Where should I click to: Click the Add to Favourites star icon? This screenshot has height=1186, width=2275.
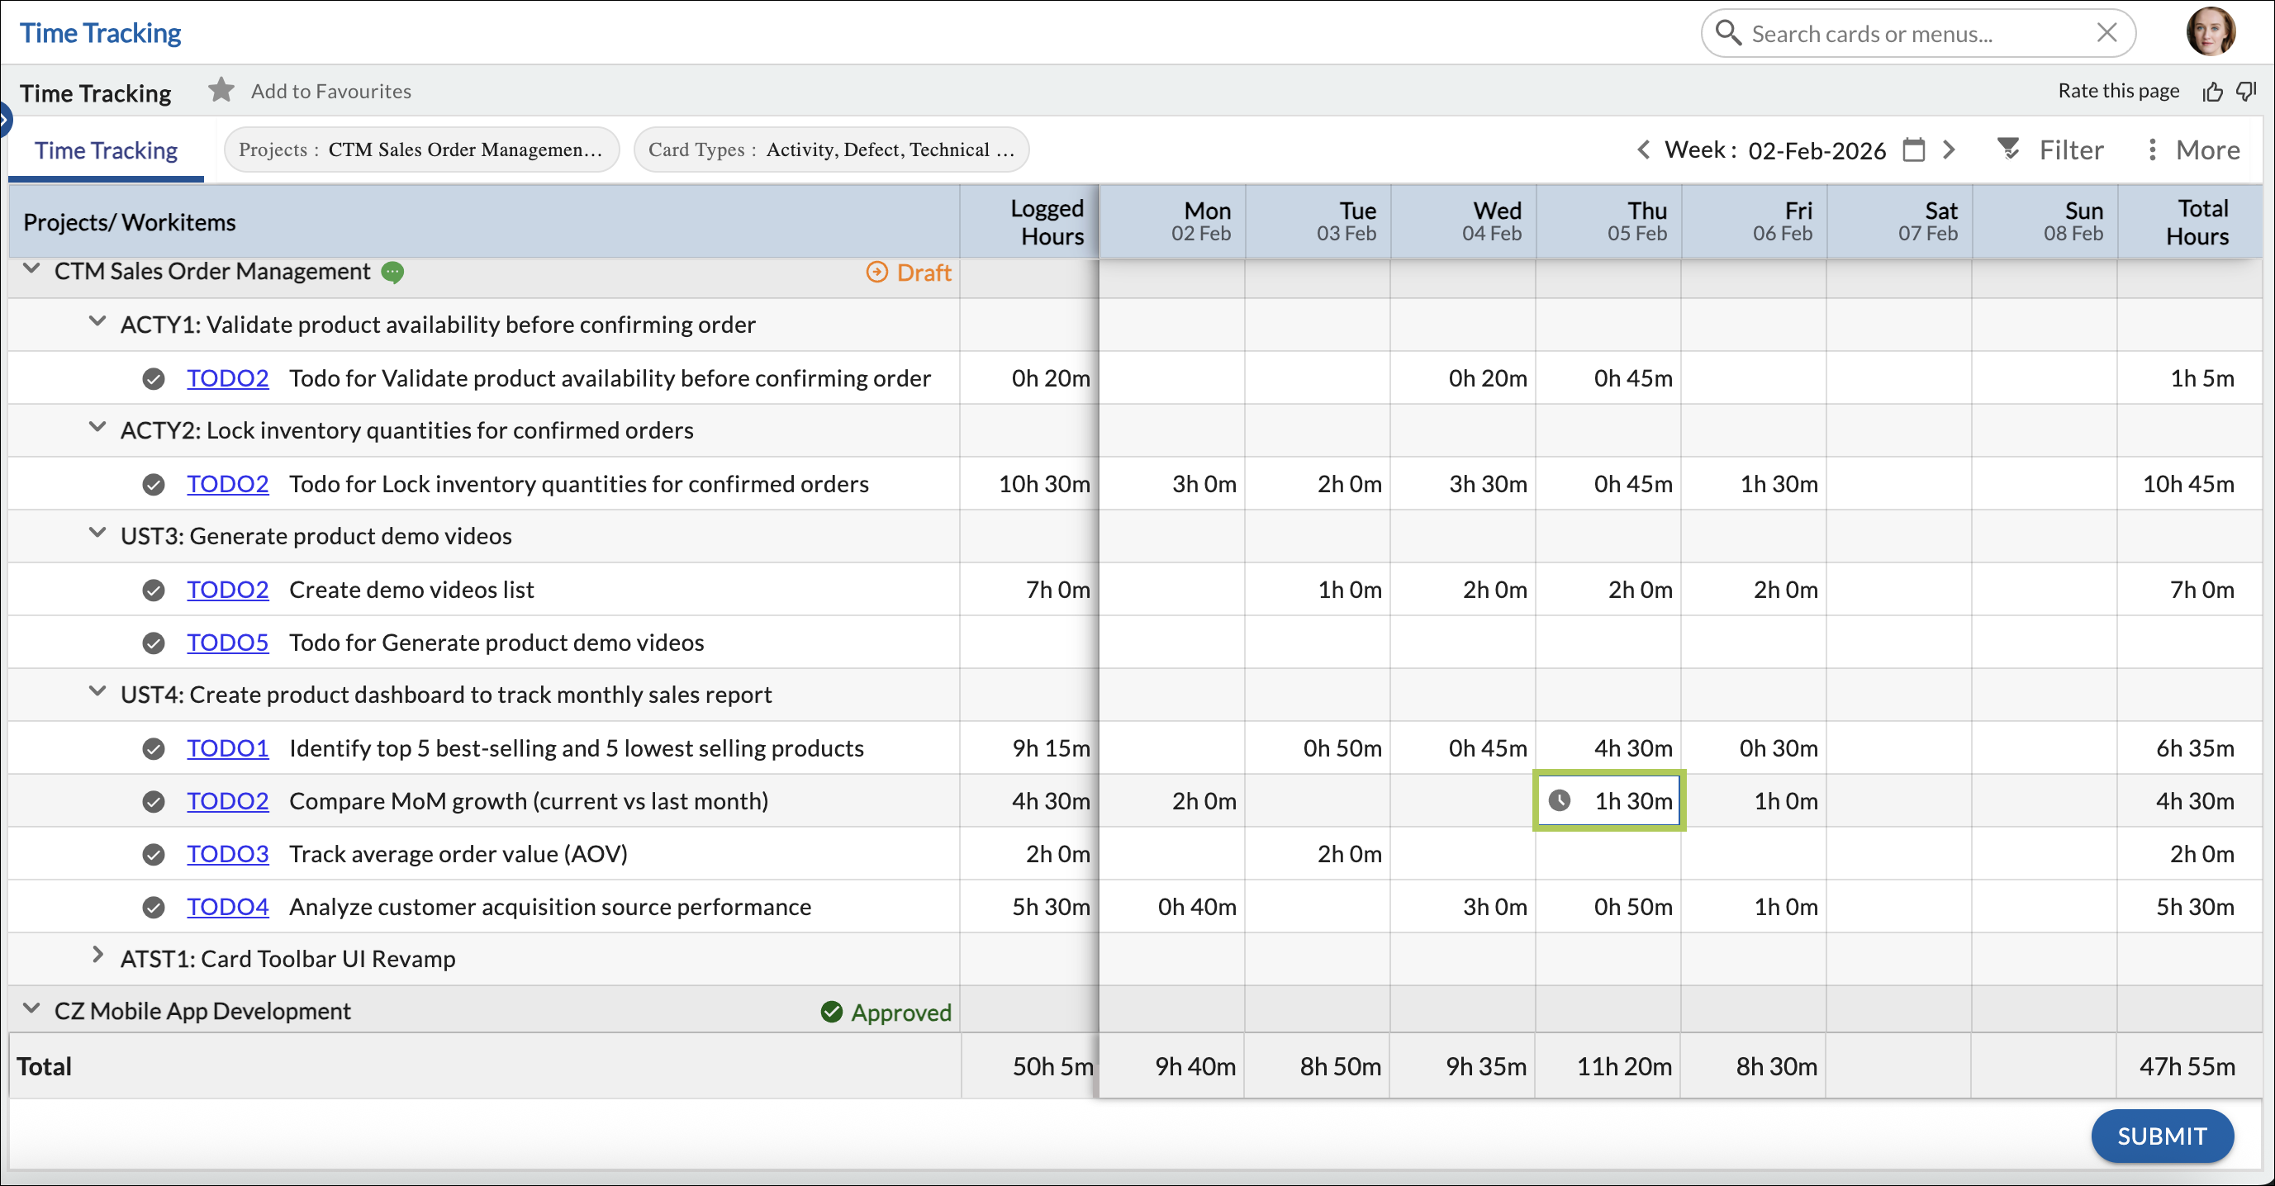221,90
